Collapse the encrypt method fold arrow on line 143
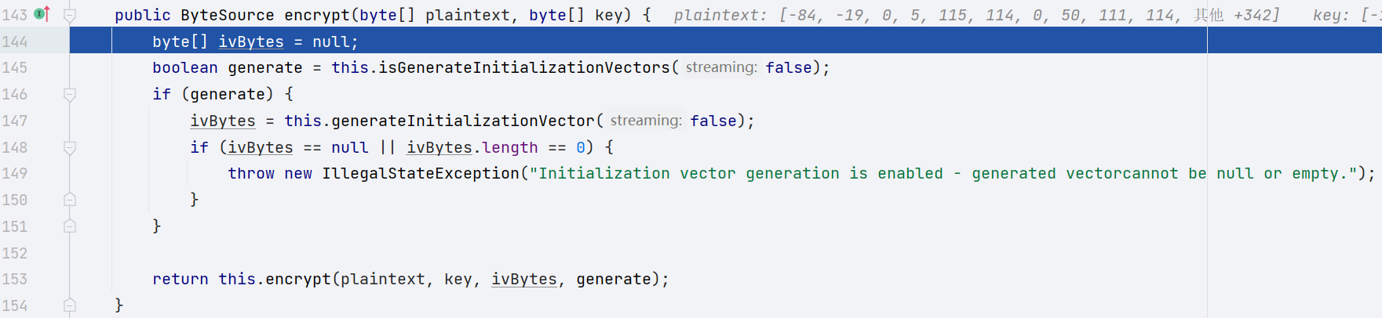 [70, 15]
